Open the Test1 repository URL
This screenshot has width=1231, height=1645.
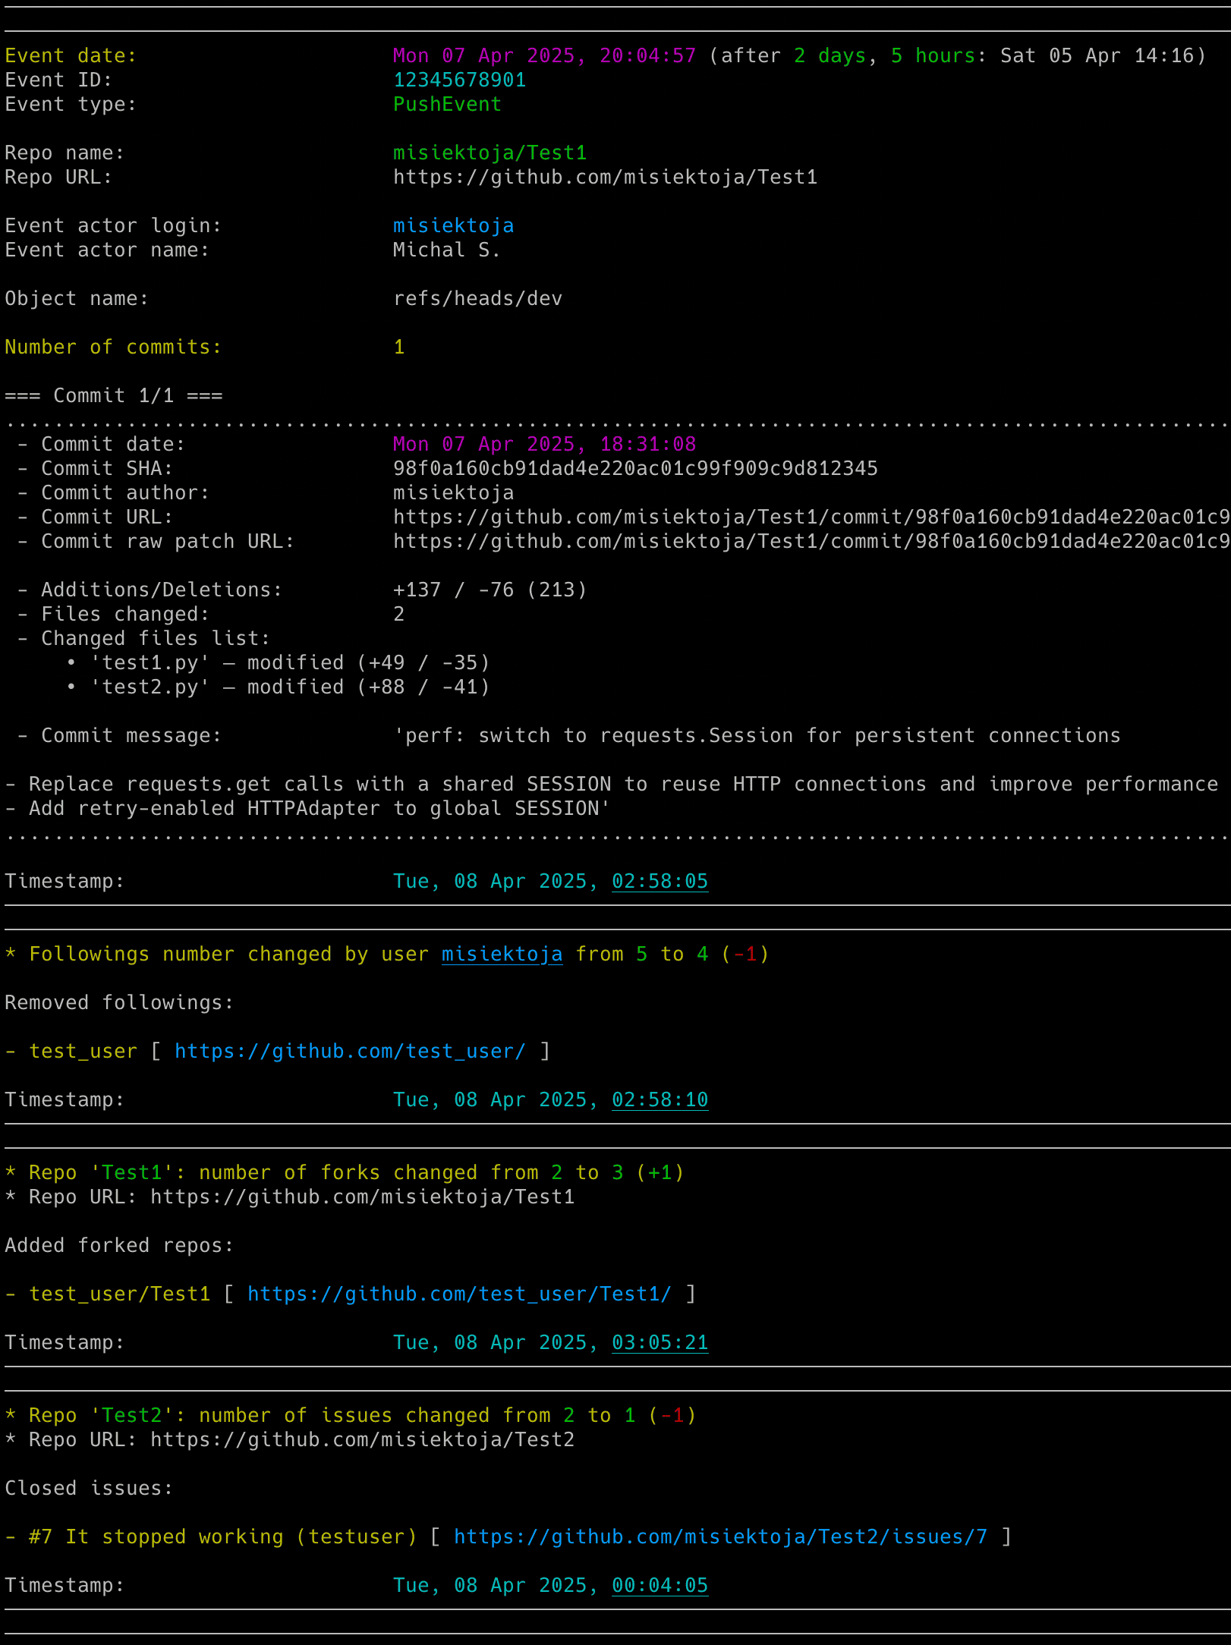(604, 177)
